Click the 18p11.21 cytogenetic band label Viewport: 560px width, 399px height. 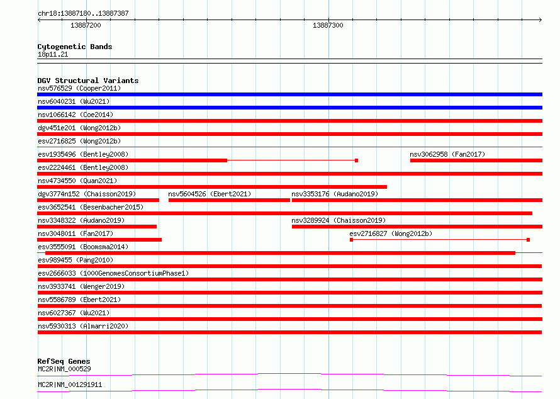[x=53, y=54]
